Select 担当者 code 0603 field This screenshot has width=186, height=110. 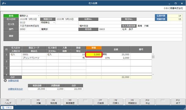110,29
